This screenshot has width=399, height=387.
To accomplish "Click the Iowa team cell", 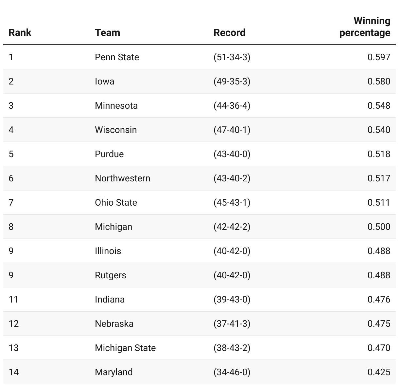I will coord(105,82).
